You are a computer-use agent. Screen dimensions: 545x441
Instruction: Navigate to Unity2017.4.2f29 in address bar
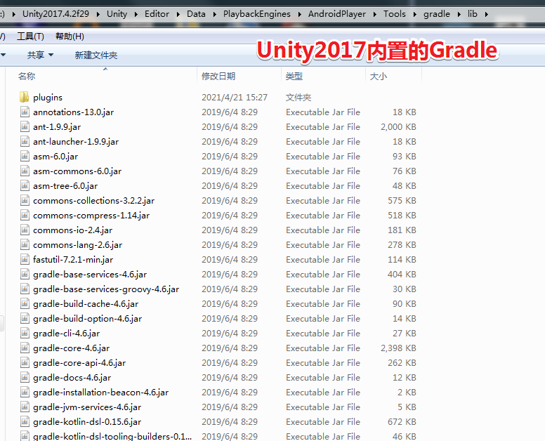(55, 14)
